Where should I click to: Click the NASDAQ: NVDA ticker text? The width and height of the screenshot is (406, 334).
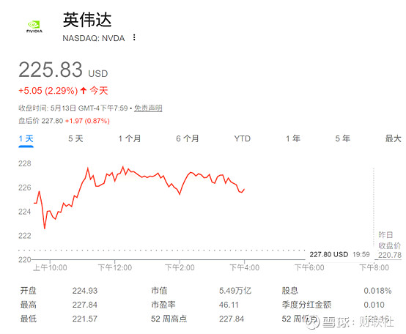pyautogui.click(x=94, y=38)
